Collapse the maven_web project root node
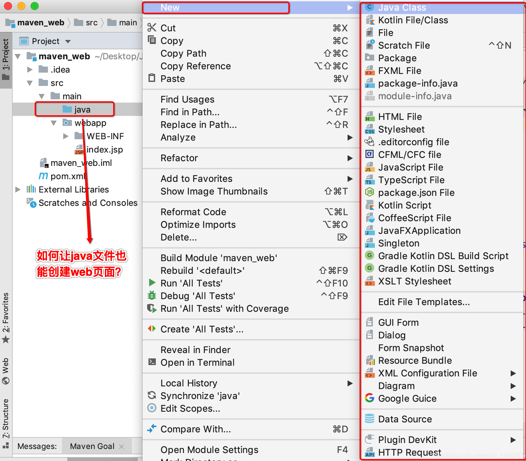The width and height of the screenshot is (526, 461). pyautogui.click(x=18, y=56)
